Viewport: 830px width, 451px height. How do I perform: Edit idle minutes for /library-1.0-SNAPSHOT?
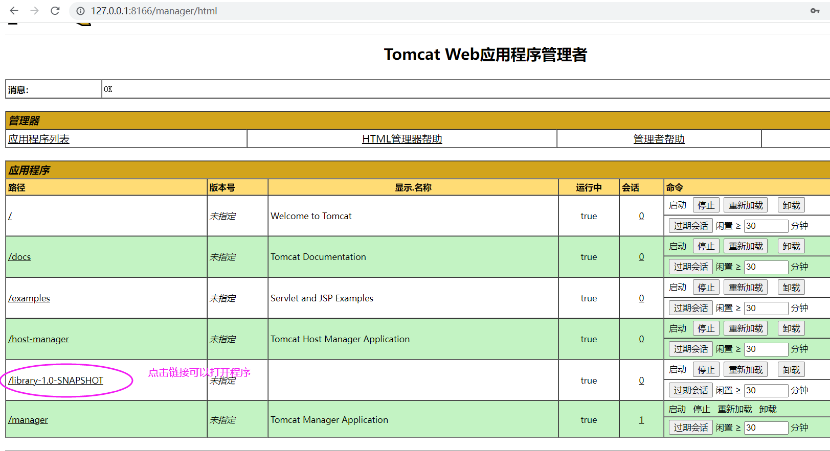(766, 390)
